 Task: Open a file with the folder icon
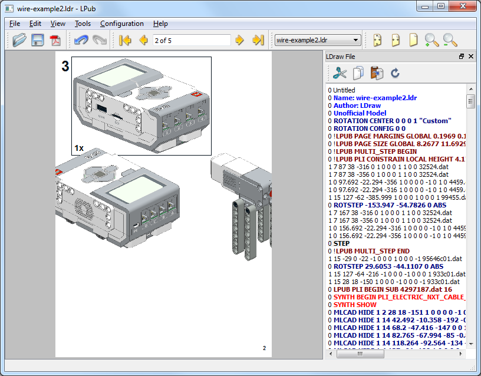(19, 40)
